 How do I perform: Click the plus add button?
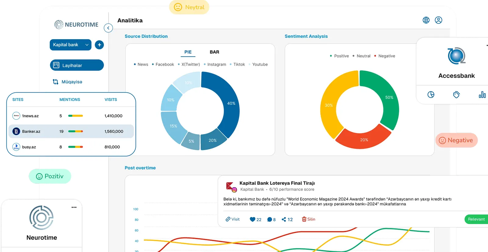click(99, 45)
